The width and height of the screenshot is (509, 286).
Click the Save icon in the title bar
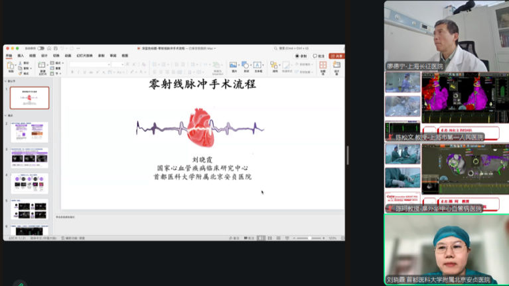coord(56,48)
